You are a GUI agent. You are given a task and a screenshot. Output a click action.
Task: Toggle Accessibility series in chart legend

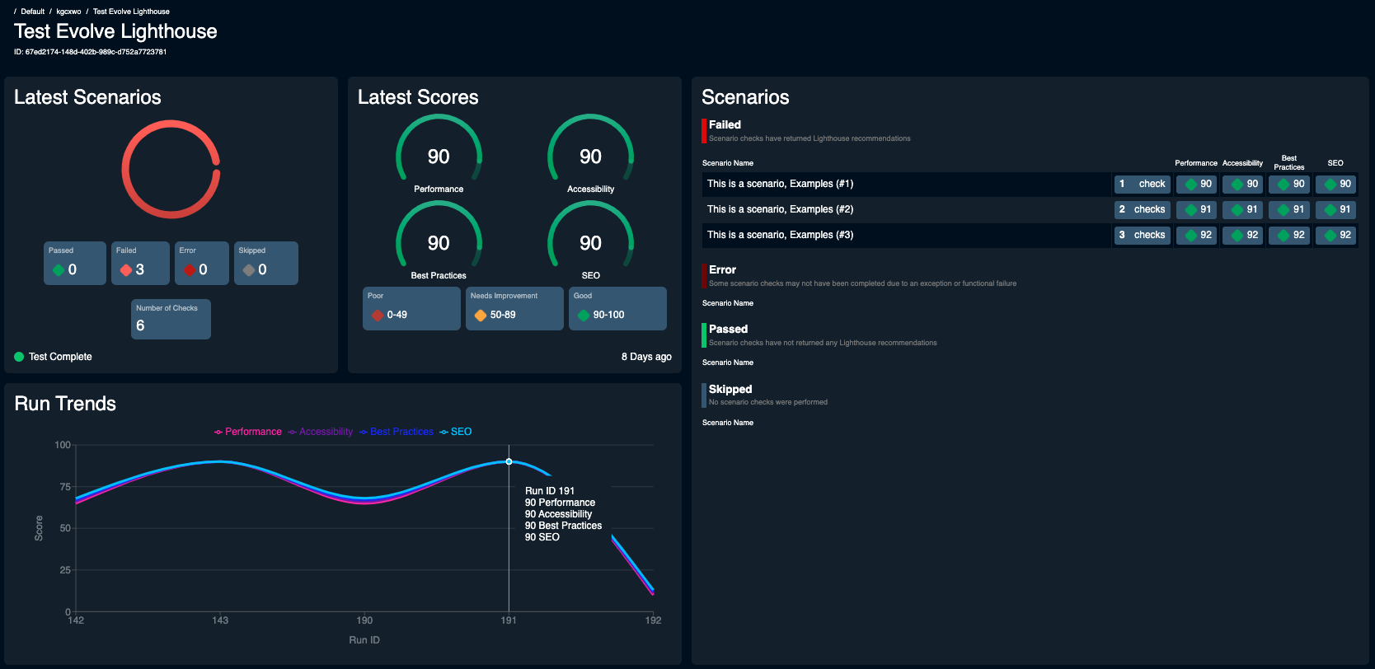320,432
